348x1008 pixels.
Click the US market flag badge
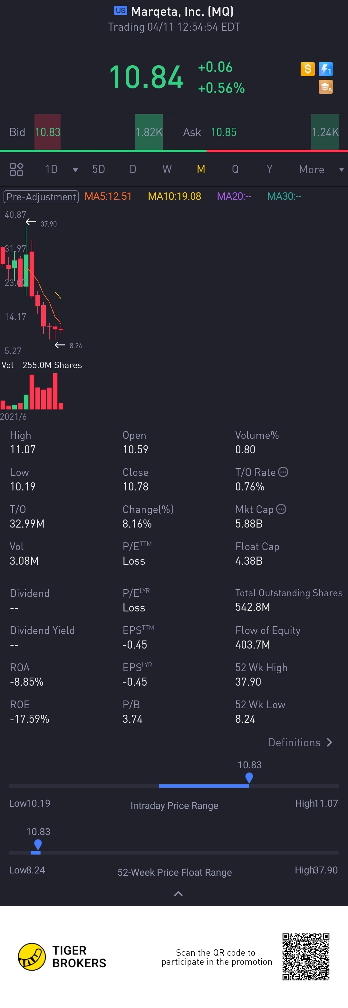(x=120, y=11)
